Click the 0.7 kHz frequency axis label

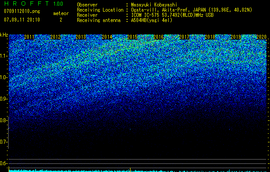pos(4,142)
